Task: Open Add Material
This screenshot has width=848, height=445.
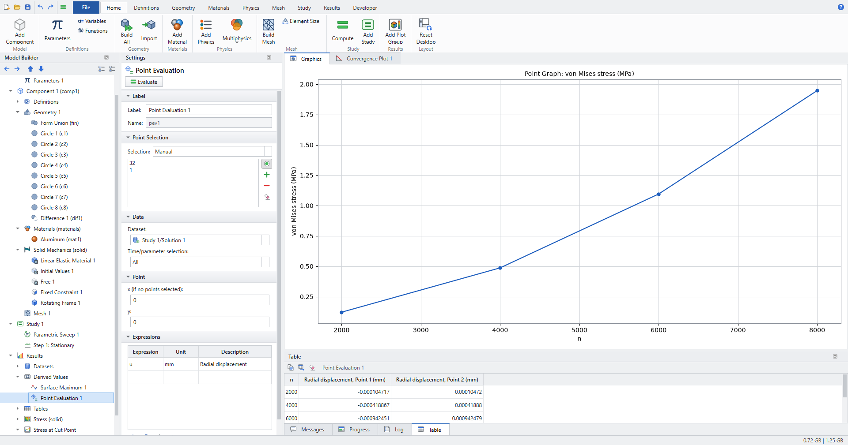Action: point(177,31)
